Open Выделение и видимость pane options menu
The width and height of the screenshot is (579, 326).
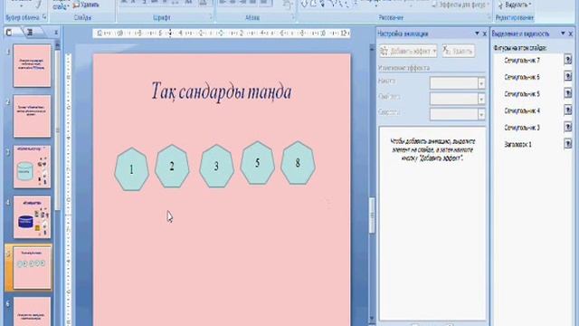[x=563, y=34]
